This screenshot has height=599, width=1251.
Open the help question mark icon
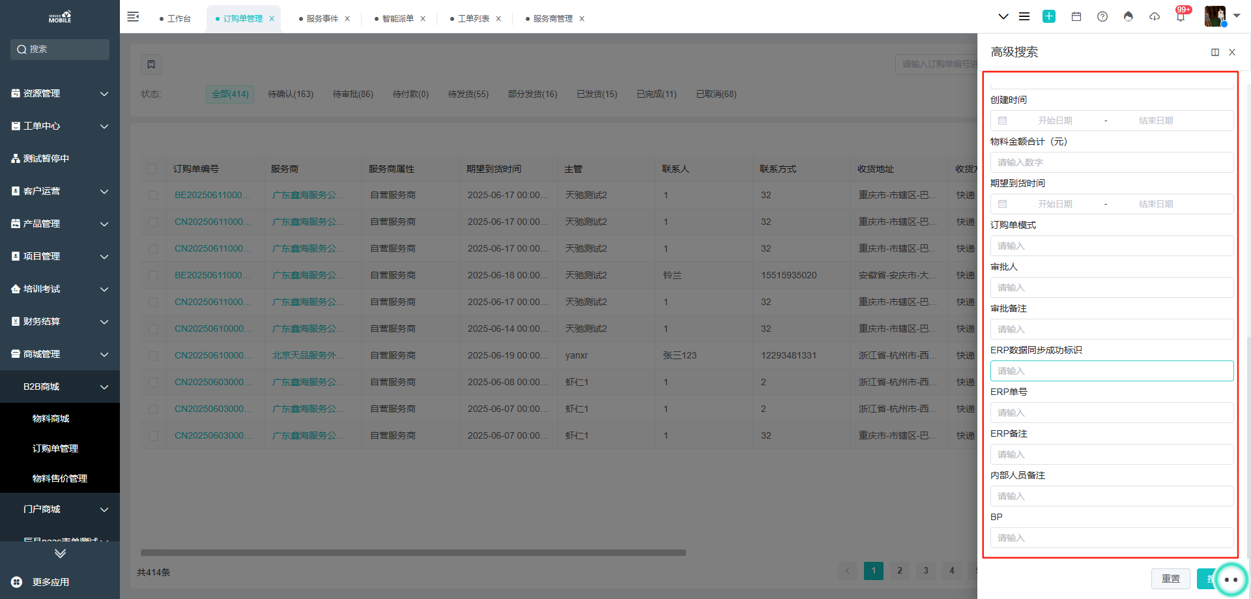(x=1102, y=16)
